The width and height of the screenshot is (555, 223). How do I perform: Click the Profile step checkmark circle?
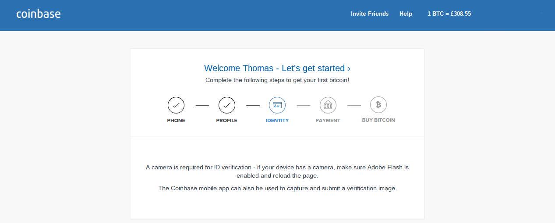pos(226,105)
